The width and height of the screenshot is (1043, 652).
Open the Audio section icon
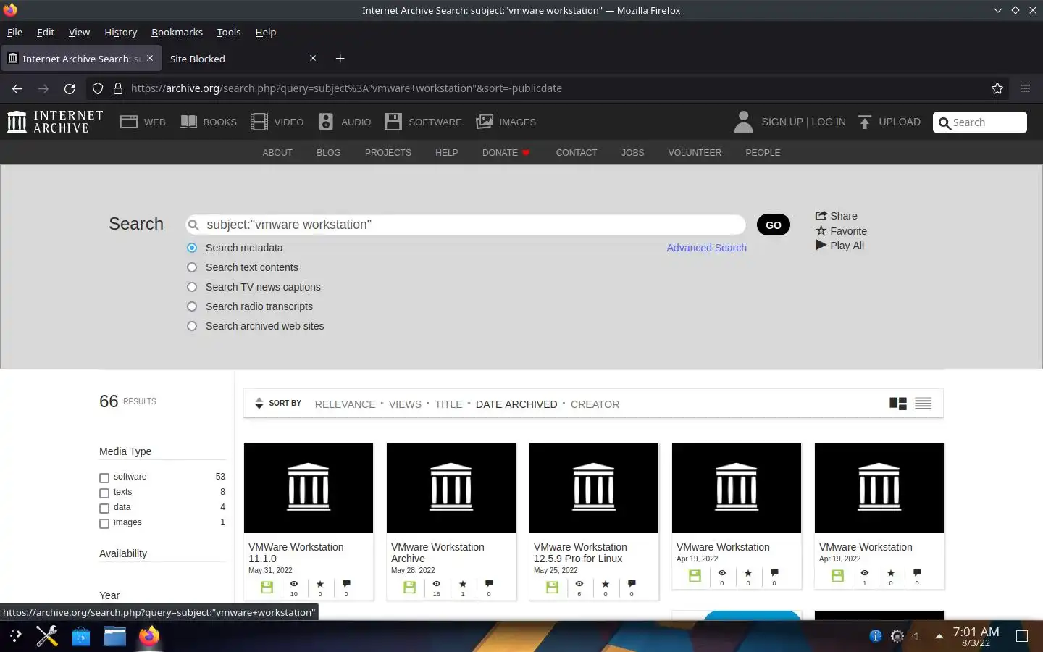click(326, 122)
